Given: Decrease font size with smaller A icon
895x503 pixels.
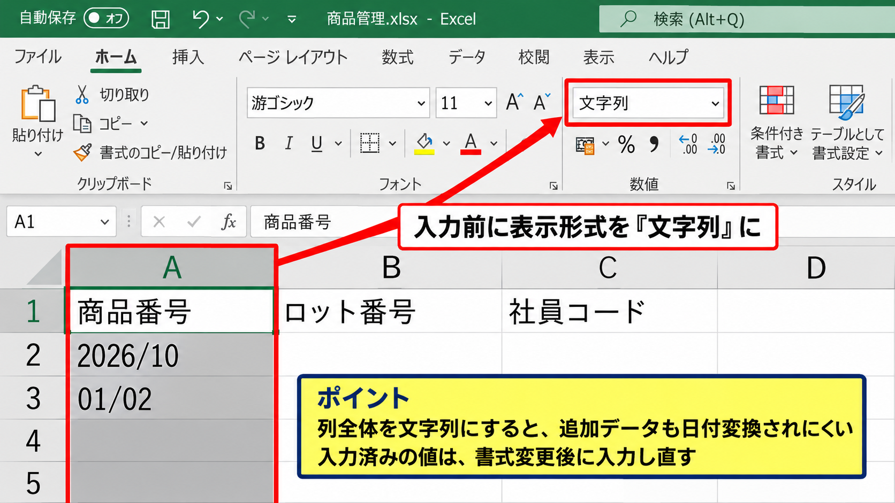Looking at the screenshot, I should (542, 102).
